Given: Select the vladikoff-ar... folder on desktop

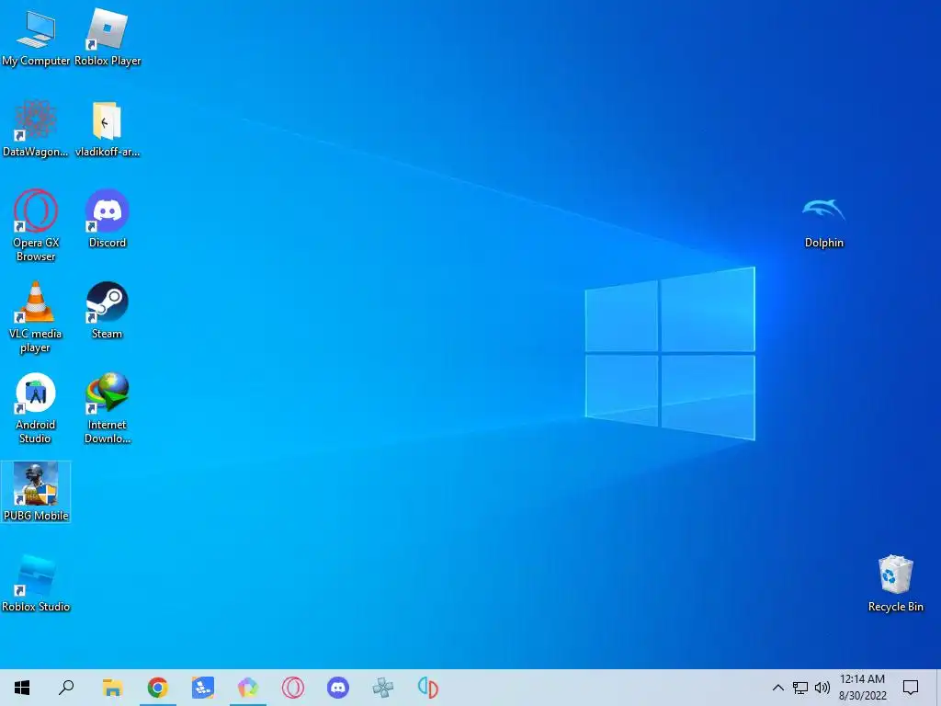Looking at the screenshot, I should pos(108,129).
